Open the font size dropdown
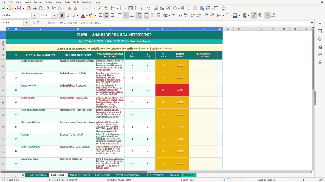Image resolution: width=325 pixels, height=182 pixels. point(54,16)
